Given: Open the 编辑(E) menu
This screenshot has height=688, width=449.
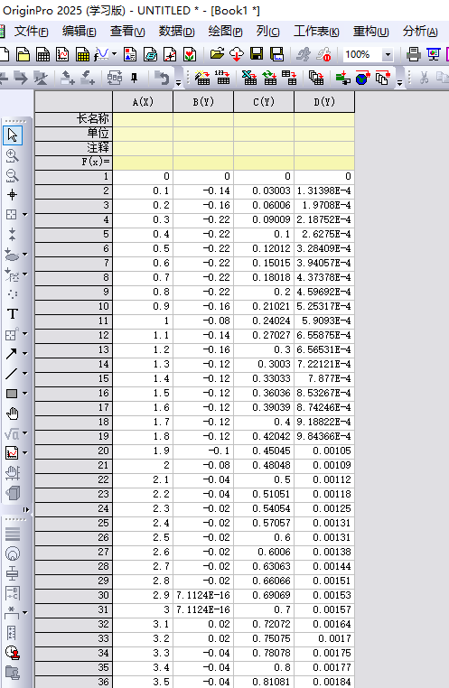Looking at the screenshot, I should (x=79, y=32).
